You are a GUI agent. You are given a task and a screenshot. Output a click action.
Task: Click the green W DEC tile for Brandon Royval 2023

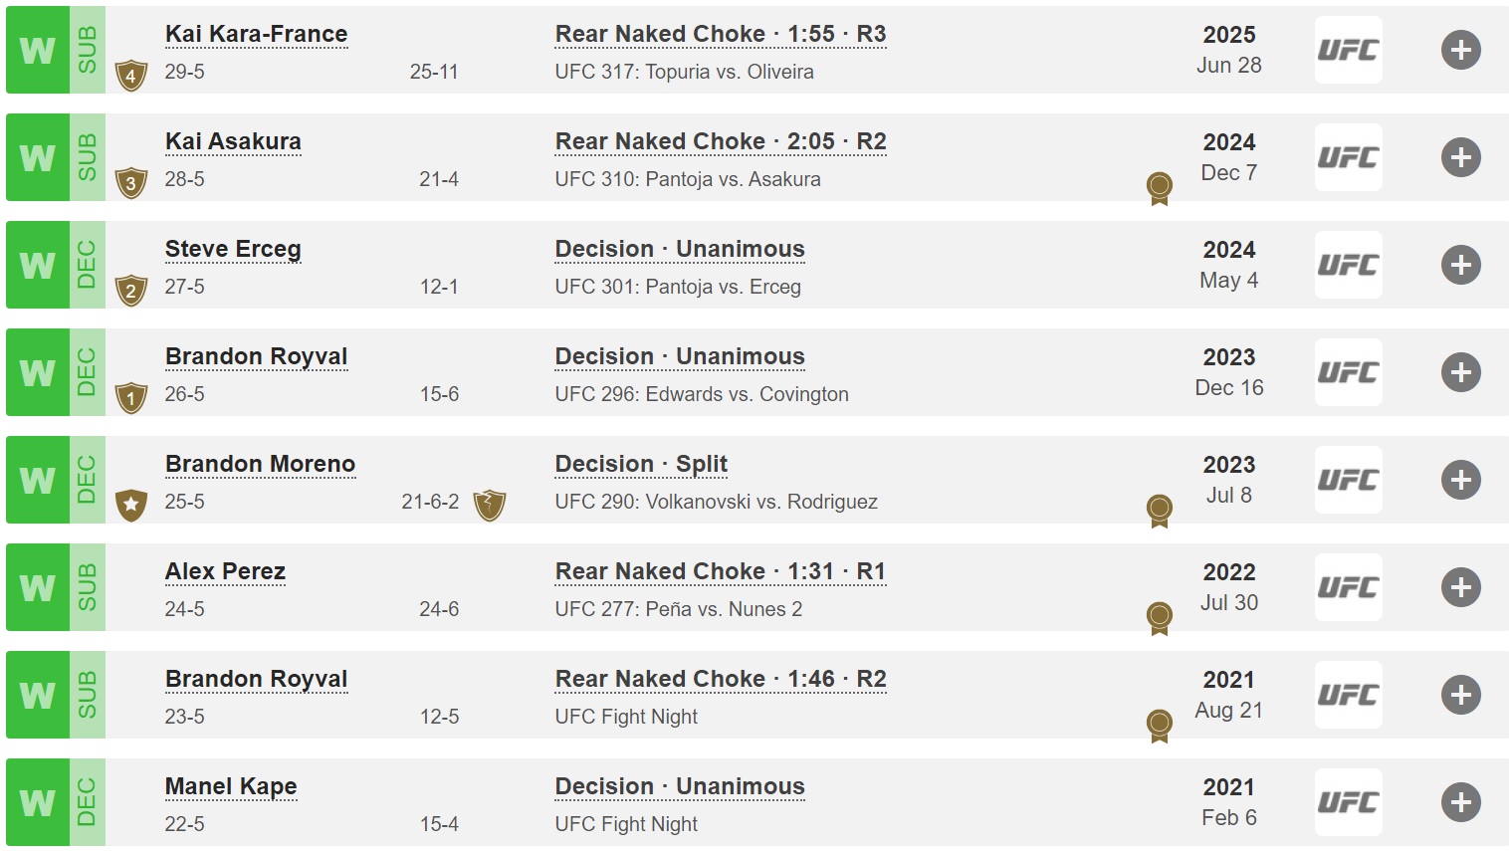tap(56, 372)
